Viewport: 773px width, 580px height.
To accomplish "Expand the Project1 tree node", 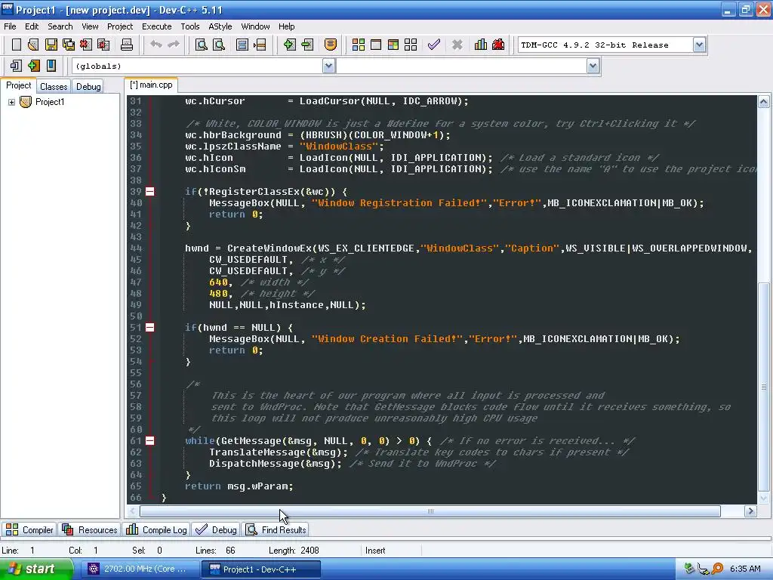I will (11, 102).
